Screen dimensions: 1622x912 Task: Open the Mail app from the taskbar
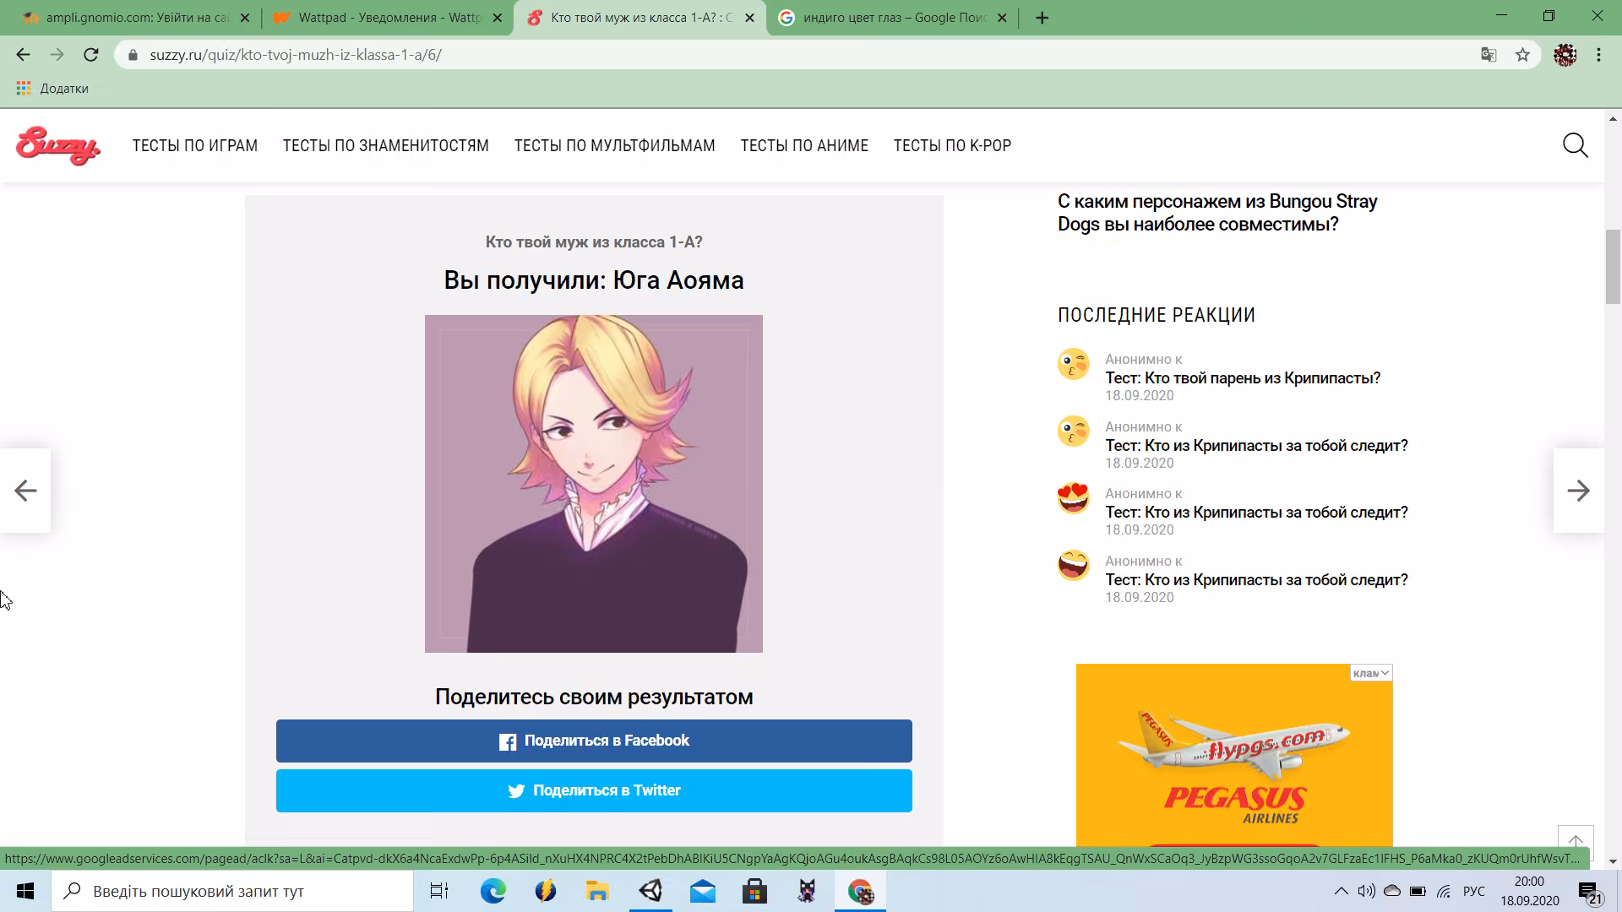click(703, 891)
